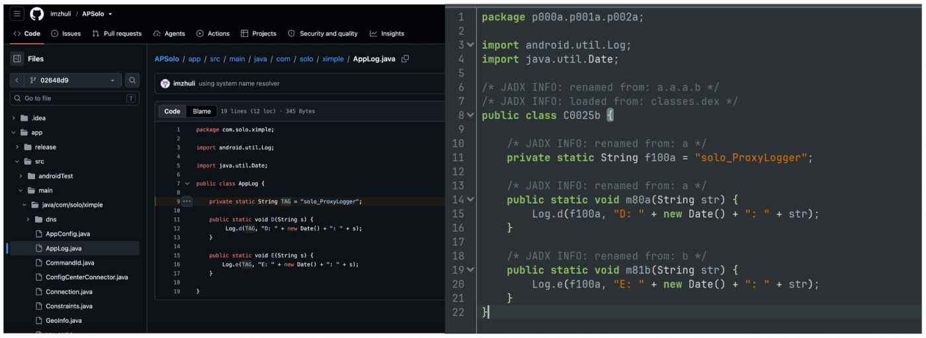This screenshot has height=338, width=926.
Task: Open the Insights tab
Action: 387,34
